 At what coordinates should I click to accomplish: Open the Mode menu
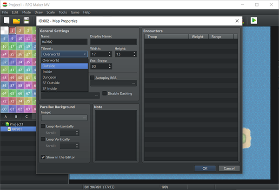click(27, 12)
